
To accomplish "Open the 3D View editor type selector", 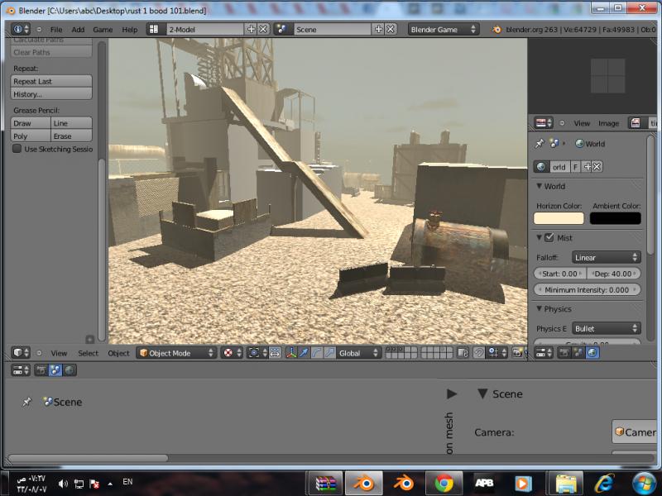I will point(20,353).
